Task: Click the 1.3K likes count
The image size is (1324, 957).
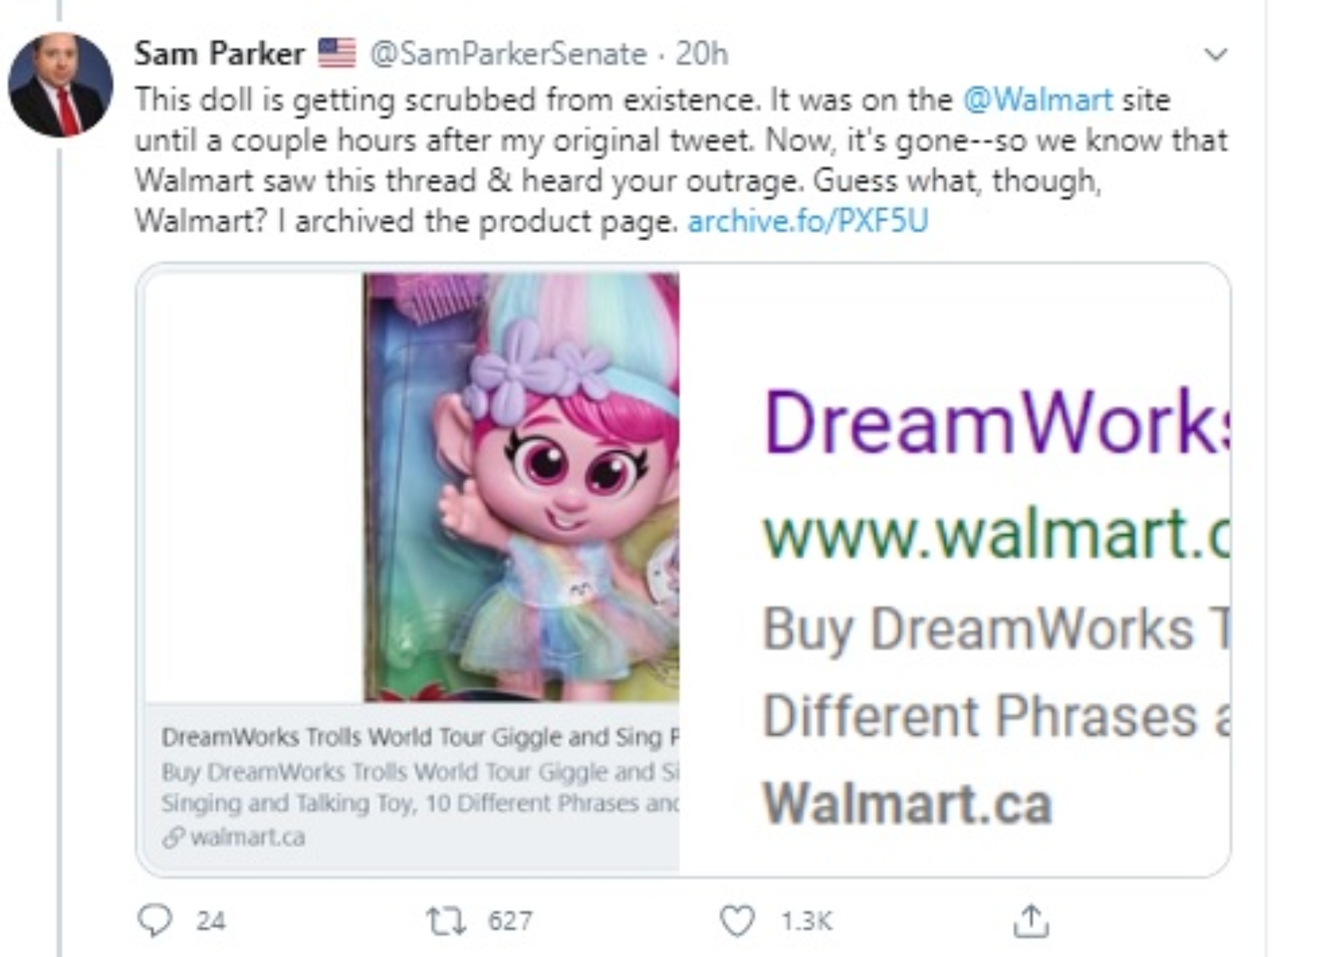Action: click(x=806, y=921)
